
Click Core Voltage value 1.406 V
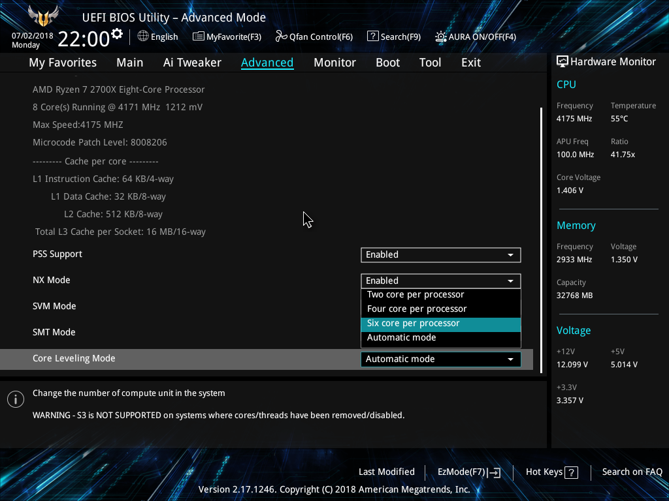pos(570,190)
